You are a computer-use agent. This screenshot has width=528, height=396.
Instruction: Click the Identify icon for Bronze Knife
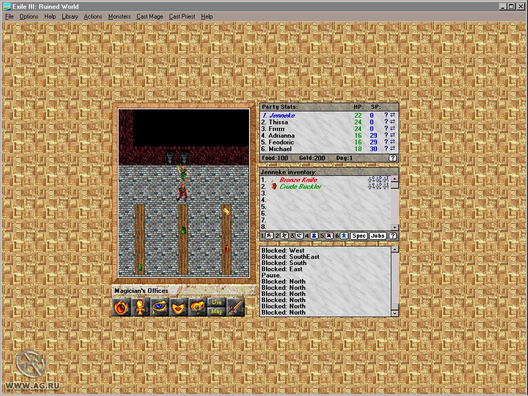pyautogui.click(x=386, y=179)
